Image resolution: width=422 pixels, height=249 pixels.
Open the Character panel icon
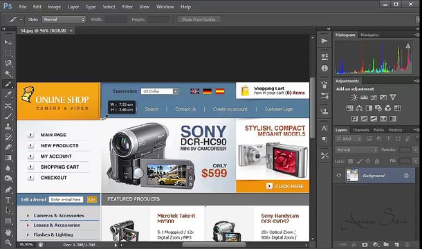tap(324, 129)
